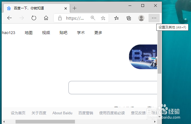This screenshot has width=191, height=124.
Task: Open the 关于百度 footer link
Action: (x=39, y=113)
